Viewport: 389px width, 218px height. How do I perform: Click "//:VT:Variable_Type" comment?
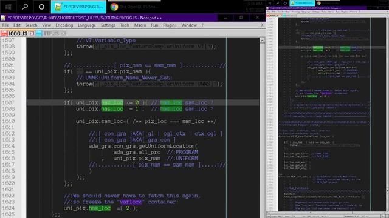point(106,41)
